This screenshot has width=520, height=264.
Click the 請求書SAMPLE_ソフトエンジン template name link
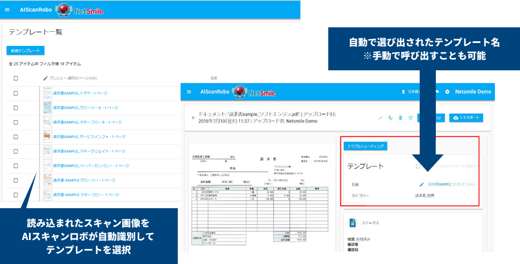coord(451,184)
